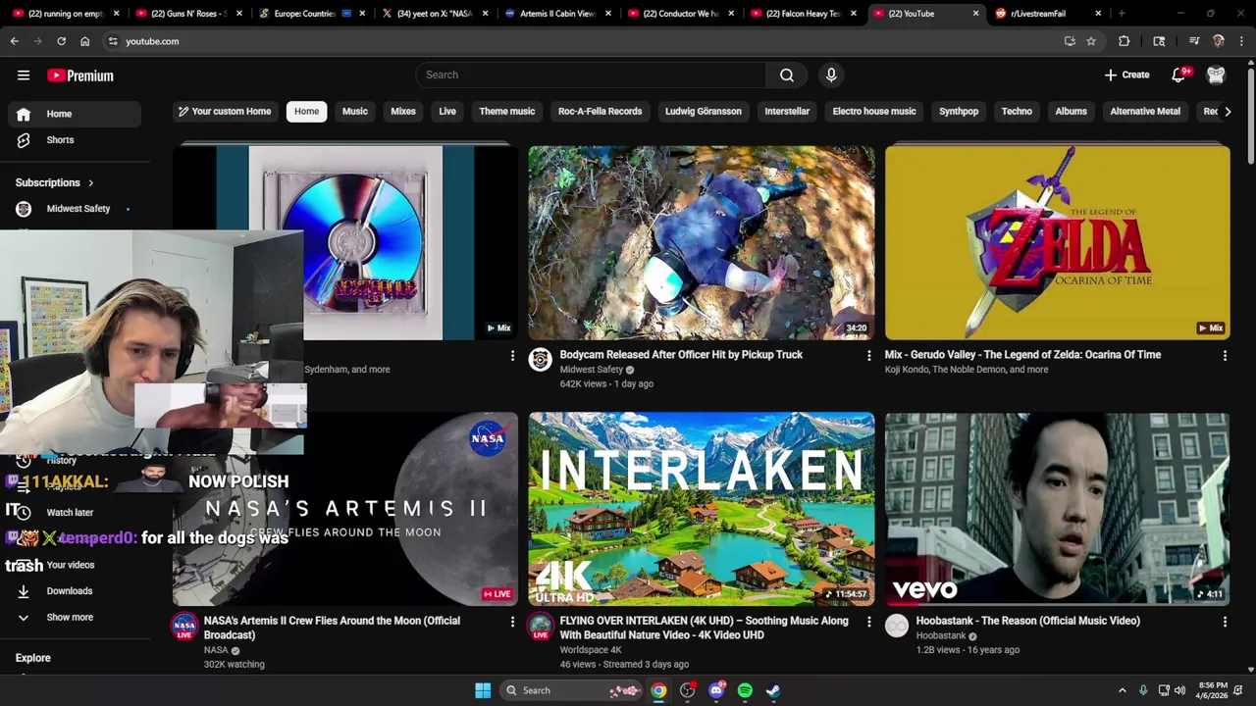The width and height of the screenshot is (1256, 706).
Task: Open more options for Interlaken video
Action: (868, 622)
